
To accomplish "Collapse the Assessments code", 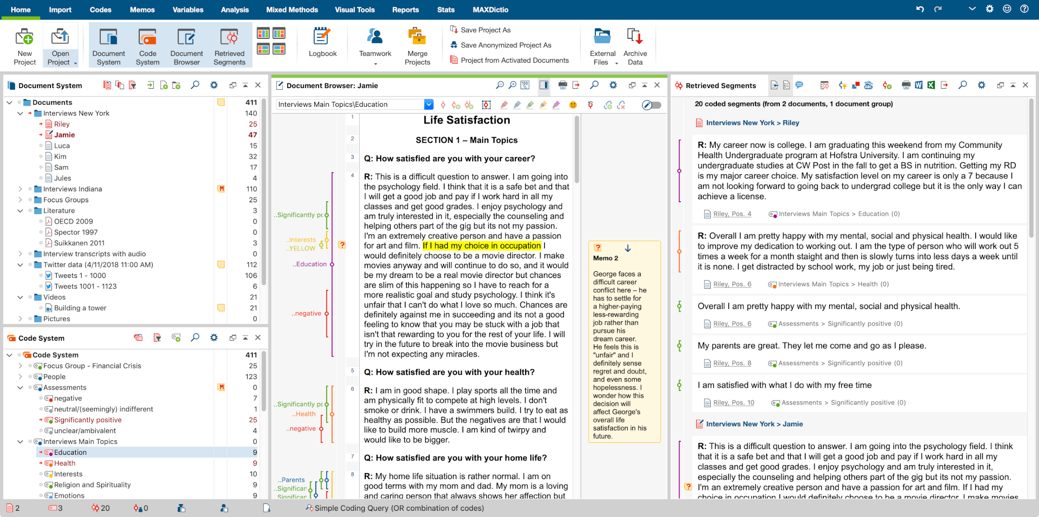I will (x=20, y=388).
